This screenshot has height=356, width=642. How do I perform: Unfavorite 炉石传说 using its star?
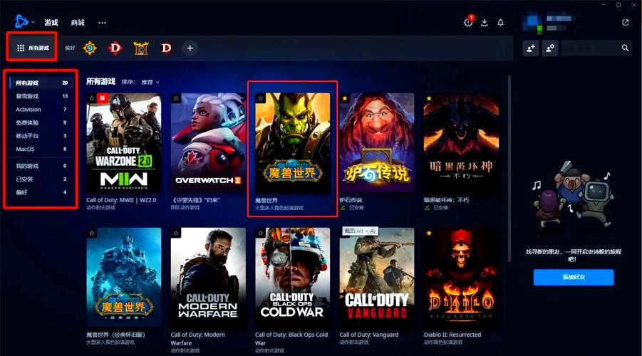(345, 98)
